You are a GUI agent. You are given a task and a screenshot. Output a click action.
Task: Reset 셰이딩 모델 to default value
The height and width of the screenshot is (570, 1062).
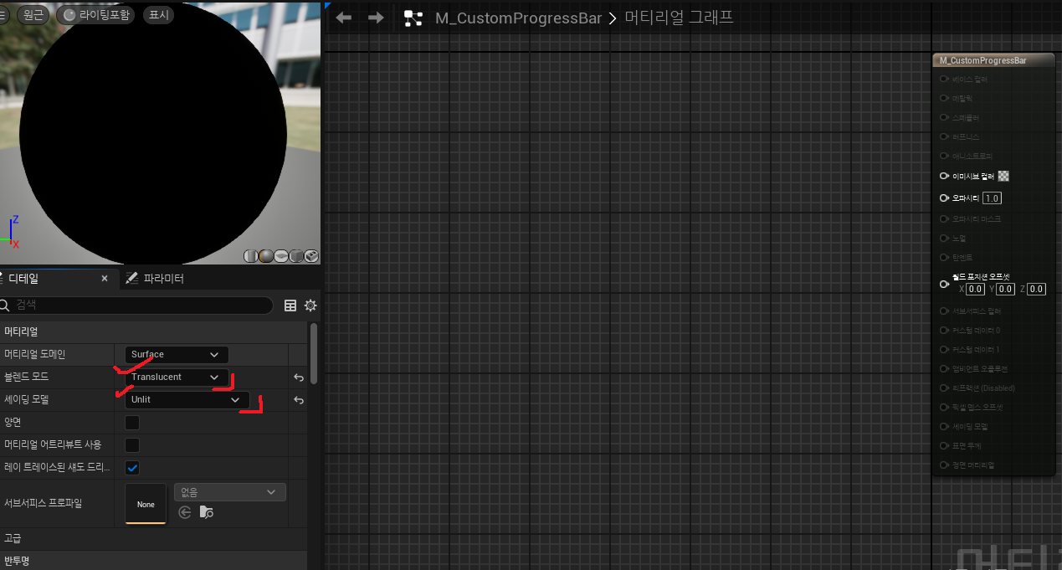coord(299,400)
